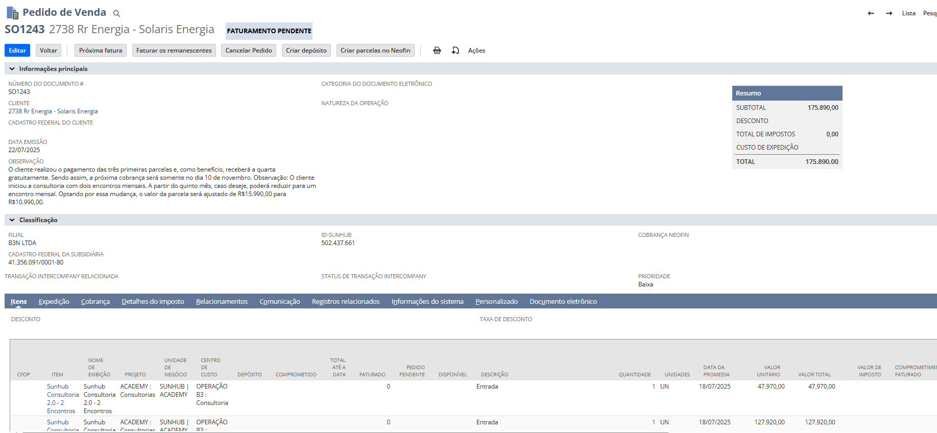Collapse the Classificação section
This screenshot has height=433, width=937.
[x=12, y=220]
